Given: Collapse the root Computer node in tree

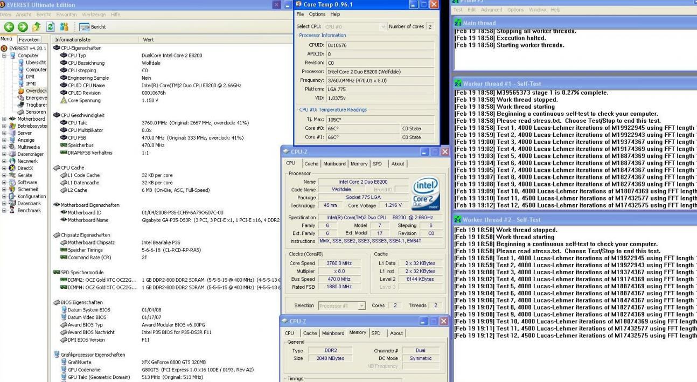Looking at the screenshot, I should pos(5,55).
